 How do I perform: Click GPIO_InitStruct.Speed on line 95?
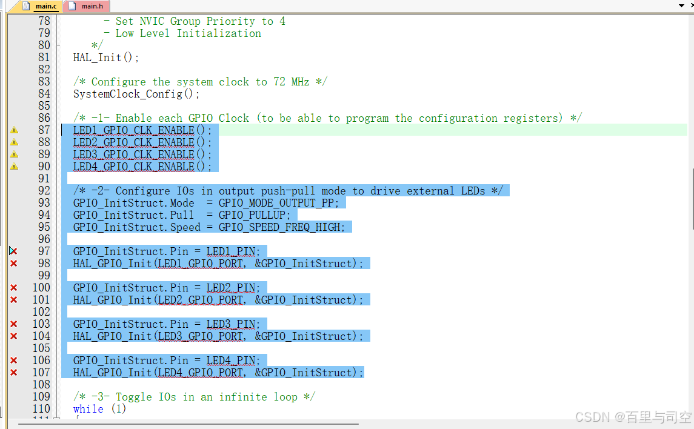tap(137, 227)
